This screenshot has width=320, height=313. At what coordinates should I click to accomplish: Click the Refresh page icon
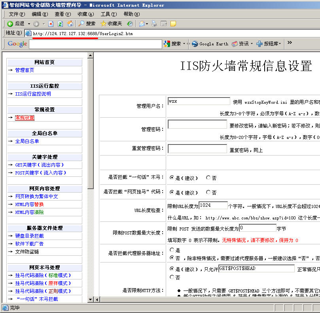[x=60, y=24]
